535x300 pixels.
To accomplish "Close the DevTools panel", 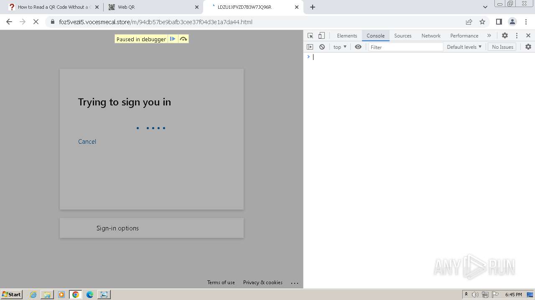I will [x=528, y=36].
